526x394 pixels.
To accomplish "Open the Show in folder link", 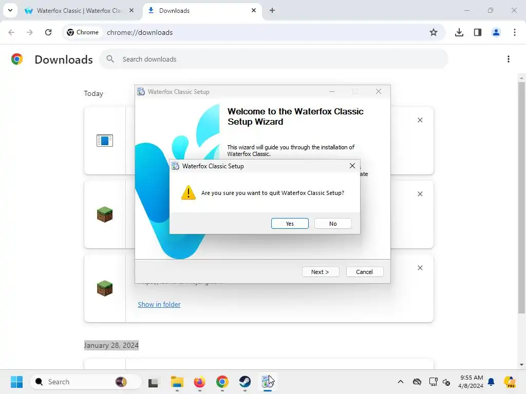I will pyautogui.click(x=159, y=304).
